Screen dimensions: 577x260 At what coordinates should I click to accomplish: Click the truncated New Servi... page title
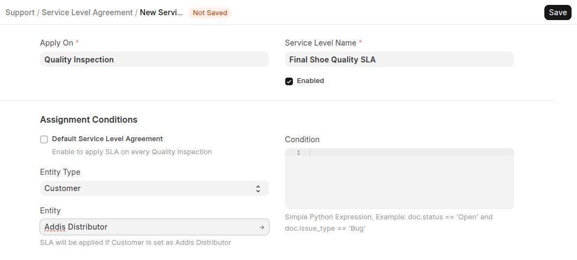tap(161, 12)
